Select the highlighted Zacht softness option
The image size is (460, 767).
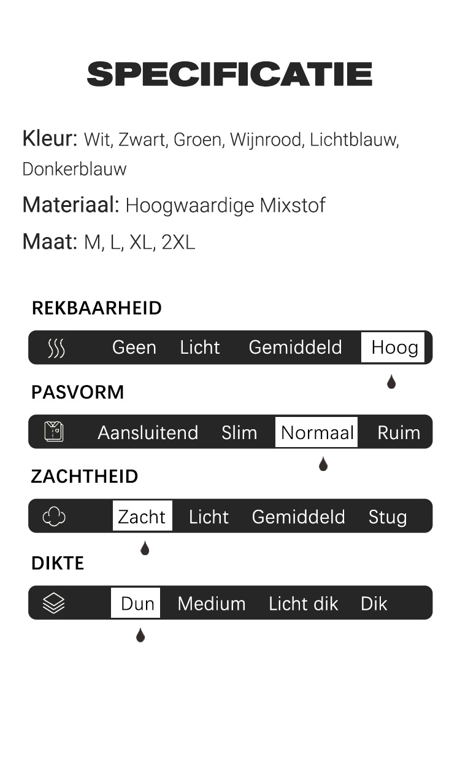pos(142,516)
